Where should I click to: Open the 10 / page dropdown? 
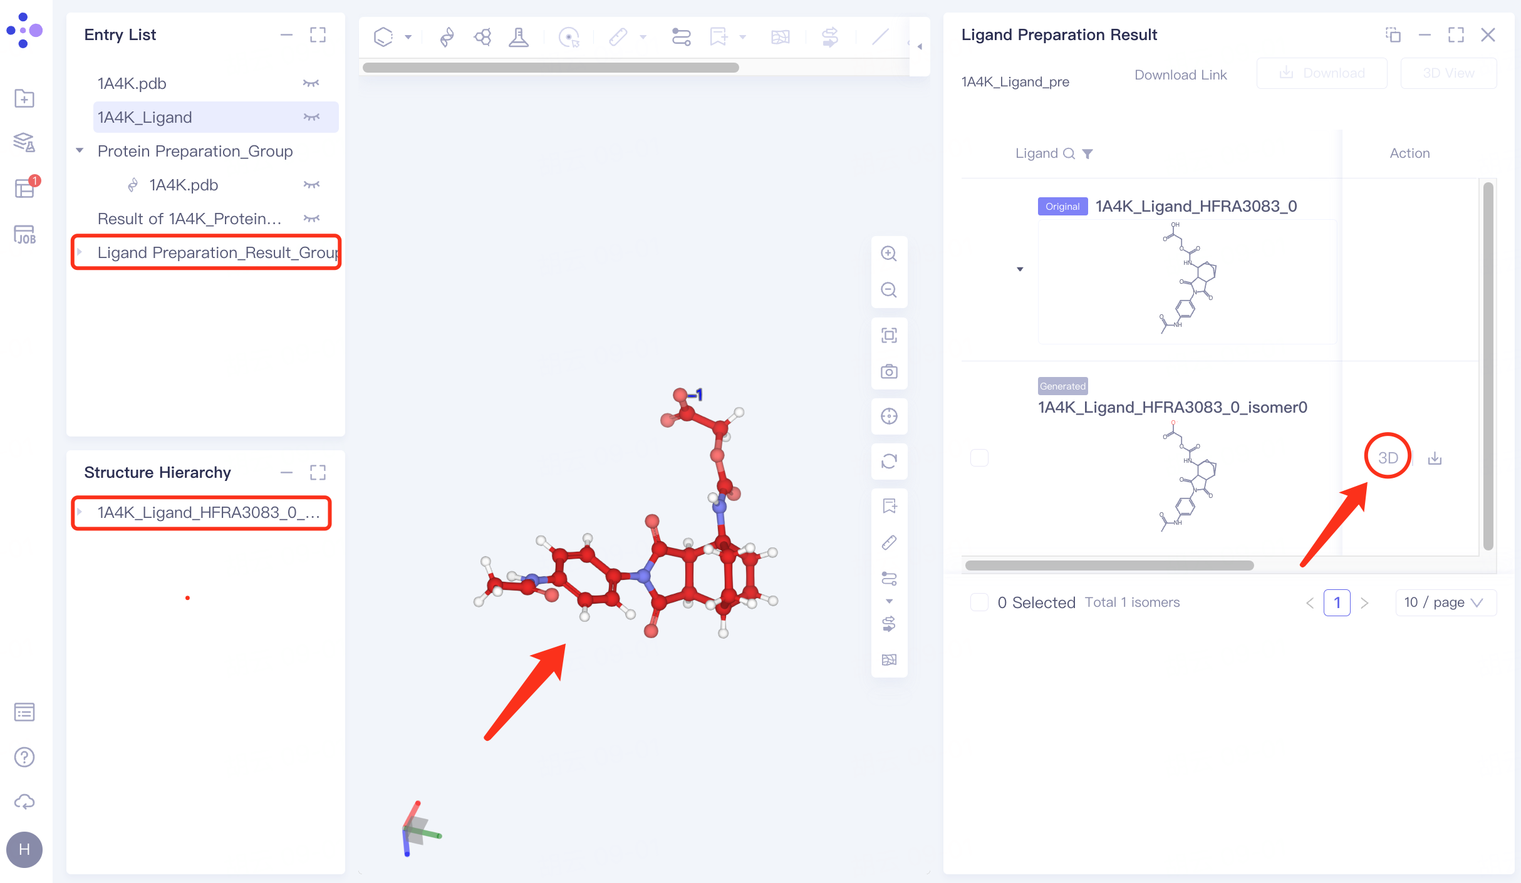pos(1445,602)
